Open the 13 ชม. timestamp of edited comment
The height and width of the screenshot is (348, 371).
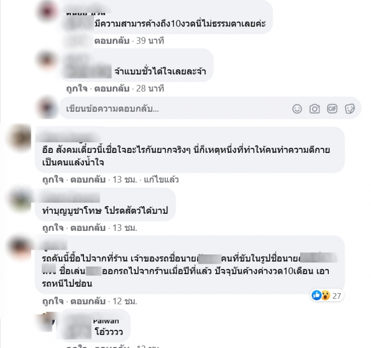(x=125, y=180)
